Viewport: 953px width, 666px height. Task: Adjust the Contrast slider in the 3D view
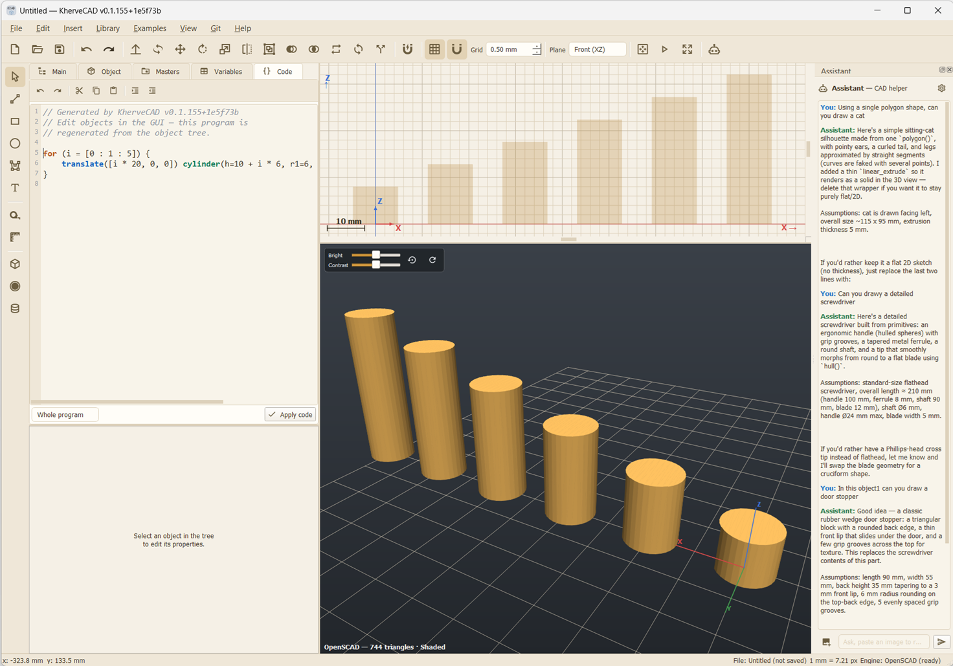[376, 265]
